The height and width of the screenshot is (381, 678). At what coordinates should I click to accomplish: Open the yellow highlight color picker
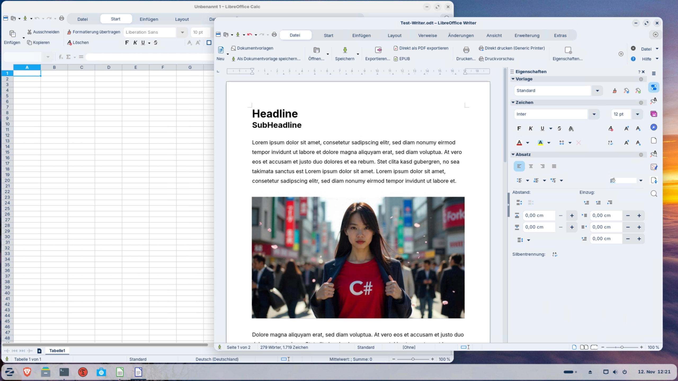549,143
